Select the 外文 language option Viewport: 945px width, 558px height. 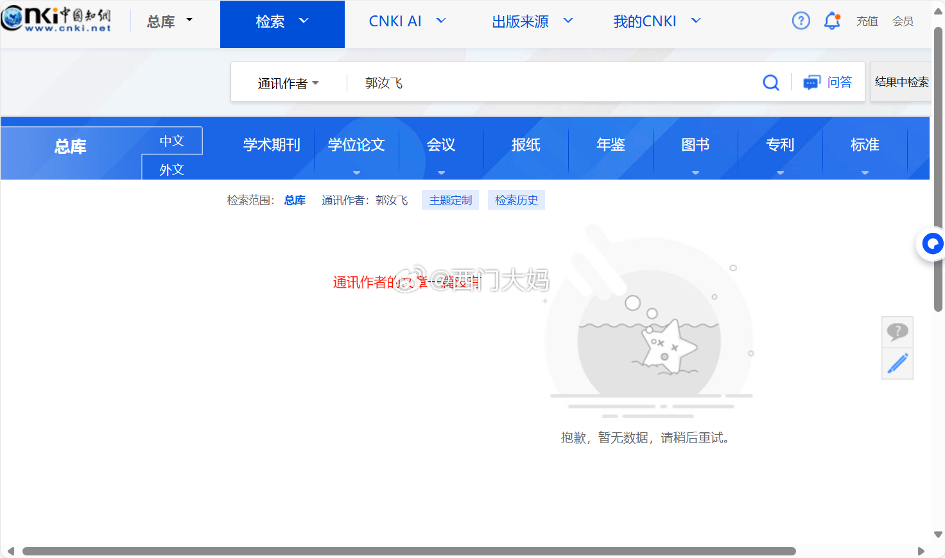point(172,169)
